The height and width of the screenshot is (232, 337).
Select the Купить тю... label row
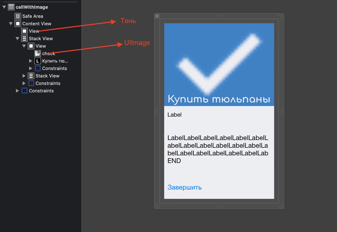pos(55,61)
